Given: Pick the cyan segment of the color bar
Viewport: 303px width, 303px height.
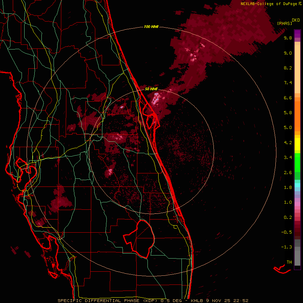Looking at the screenshot, I should (297, 185).
